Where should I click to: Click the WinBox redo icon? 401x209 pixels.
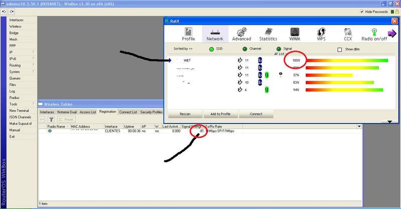click(x=12, y=11)
